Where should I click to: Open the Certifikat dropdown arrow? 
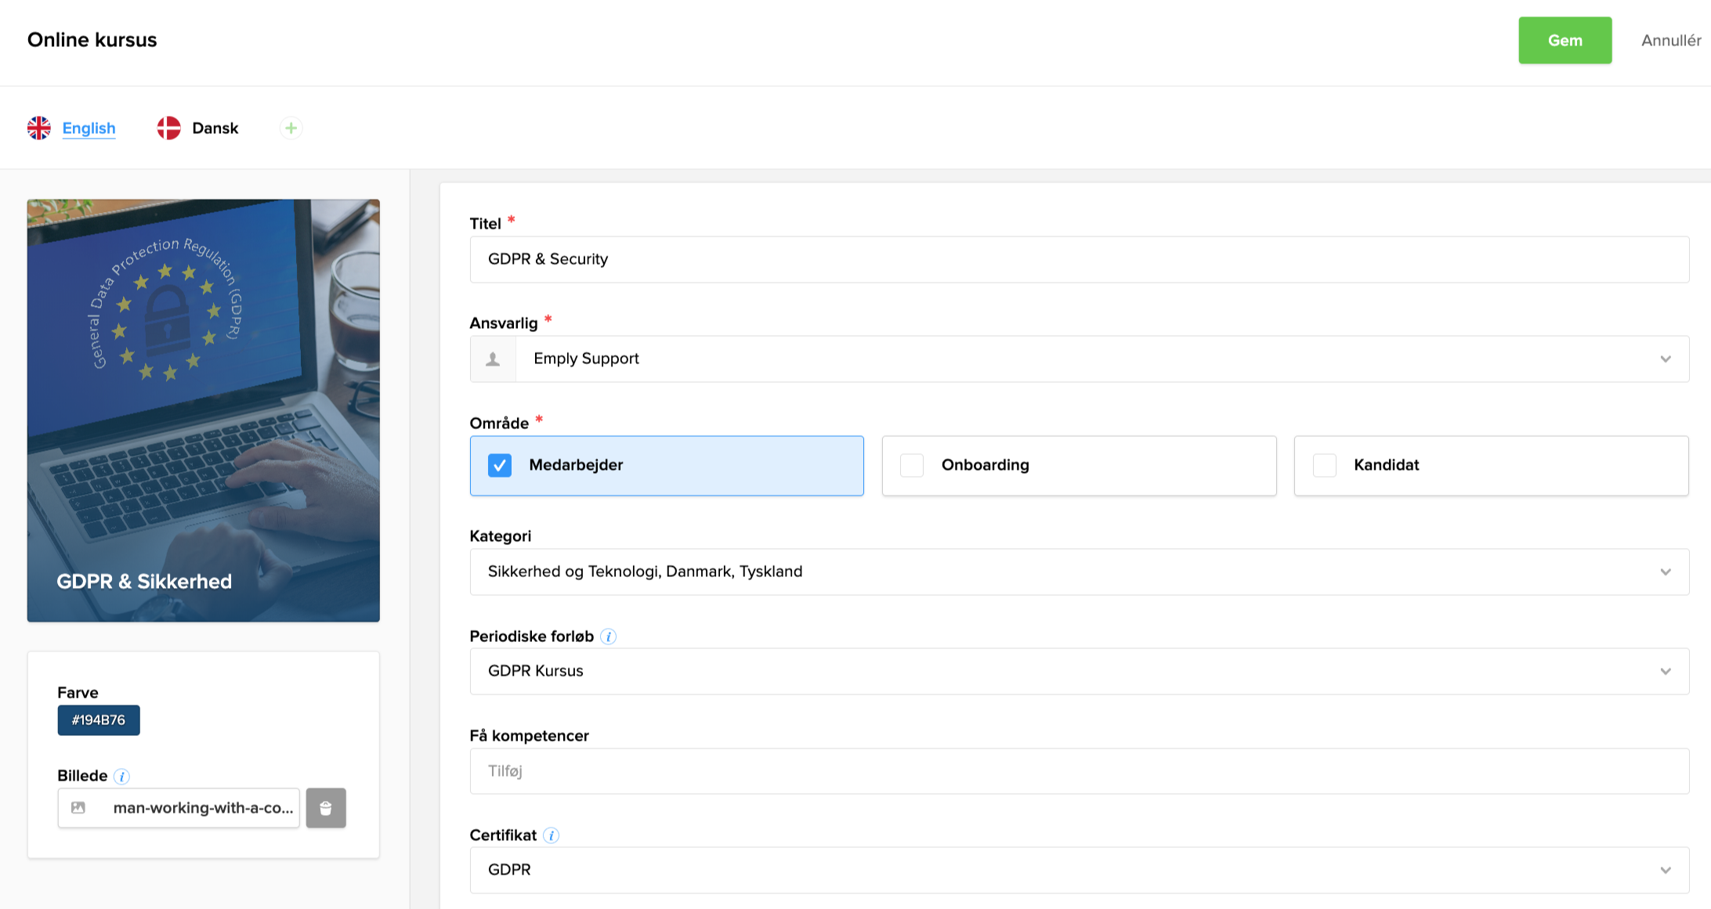[x=1666, y=871]
